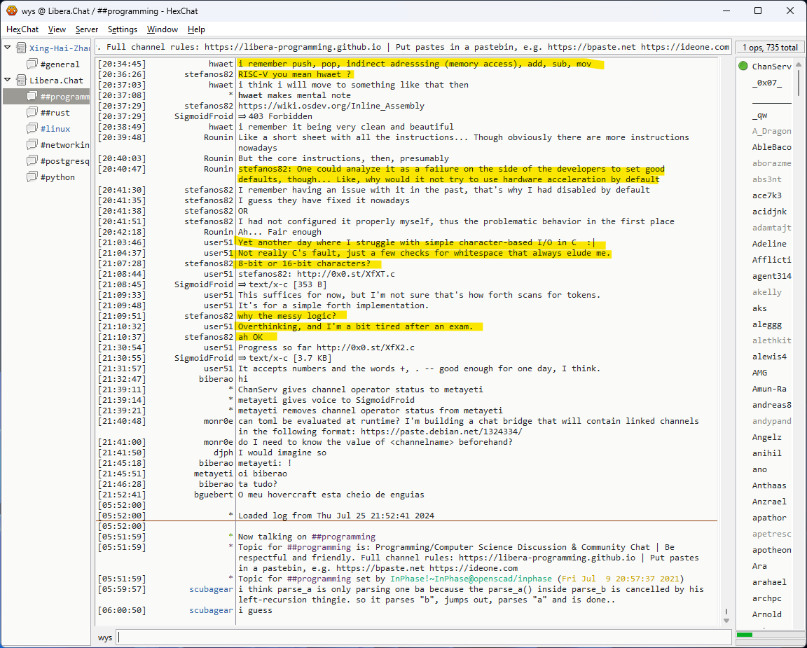This screenshot has height=648, width=807.
Task: Click the message input field
Action: [x=420, y=637]
